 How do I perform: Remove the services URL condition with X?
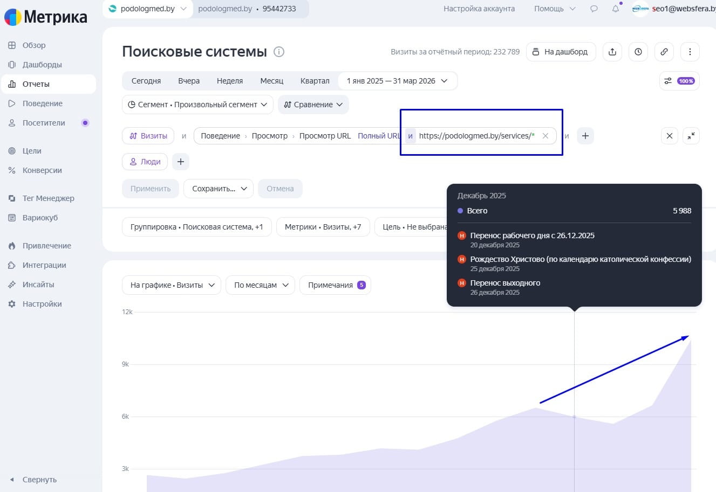(545, 136)
